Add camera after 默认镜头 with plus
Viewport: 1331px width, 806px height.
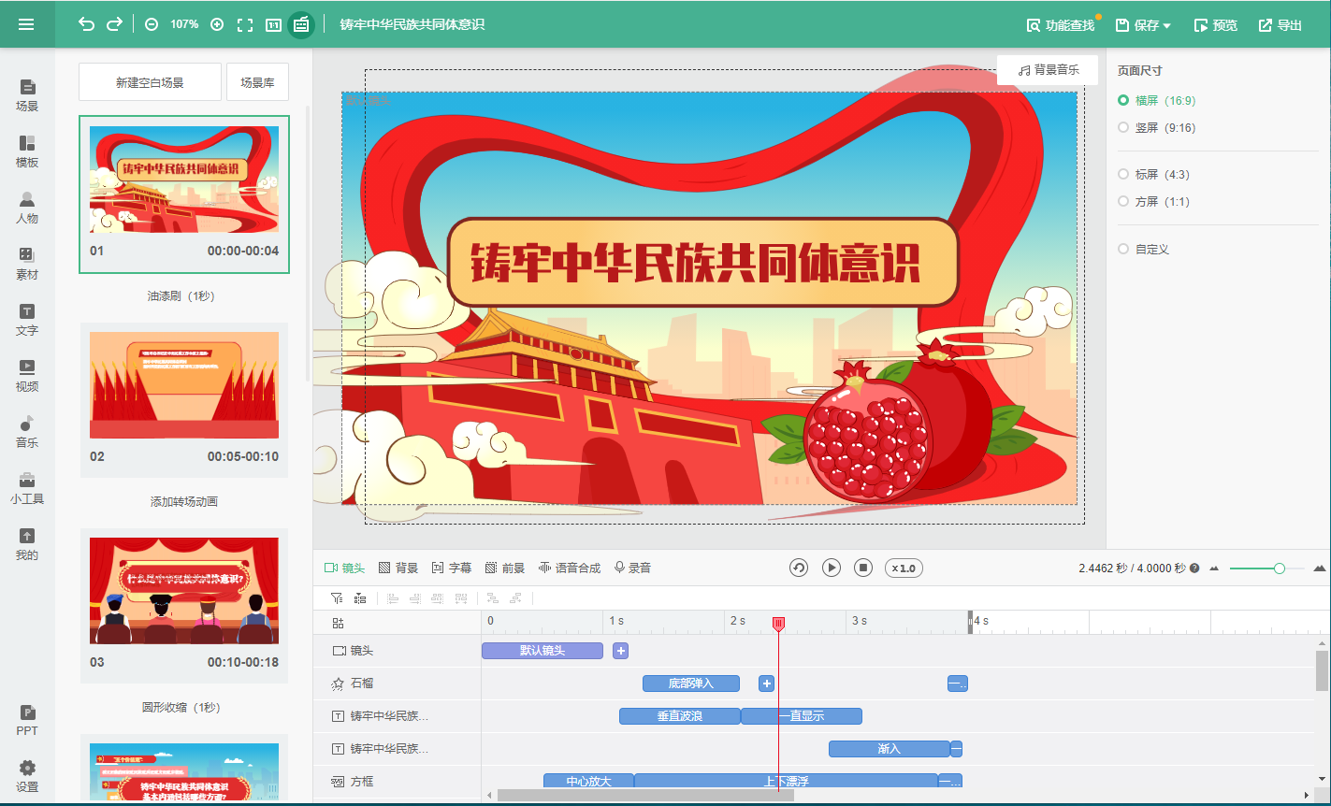(620, 651)
